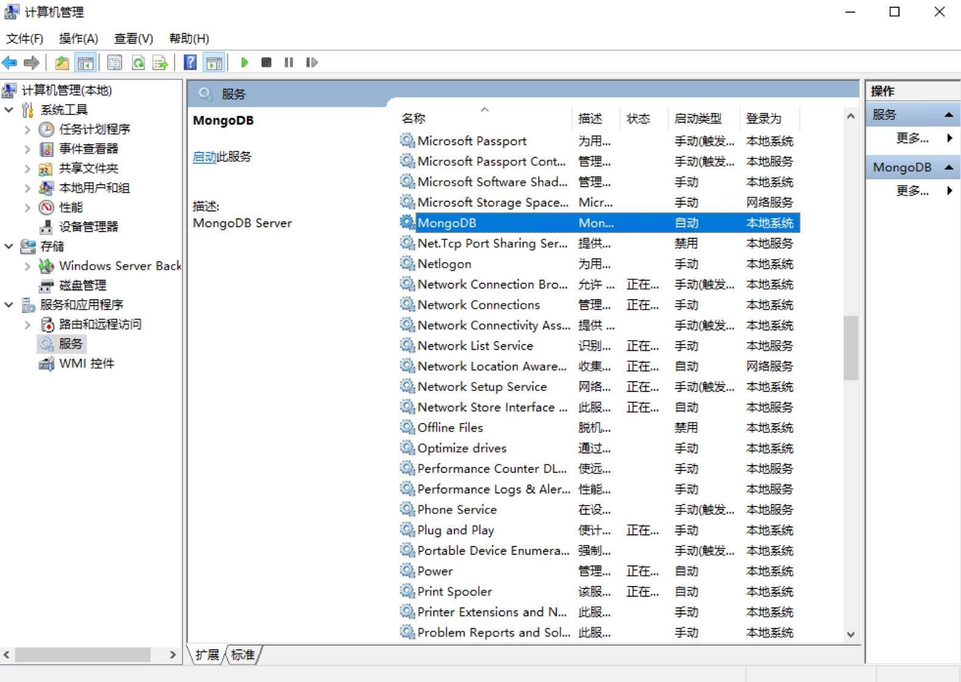Open the Help question mark icon
This screenshot has height=682, width=961.
click(190, 62)
